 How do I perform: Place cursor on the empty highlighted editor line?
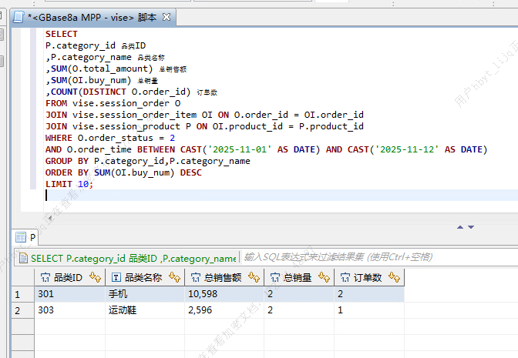click(x=281, y=196)
